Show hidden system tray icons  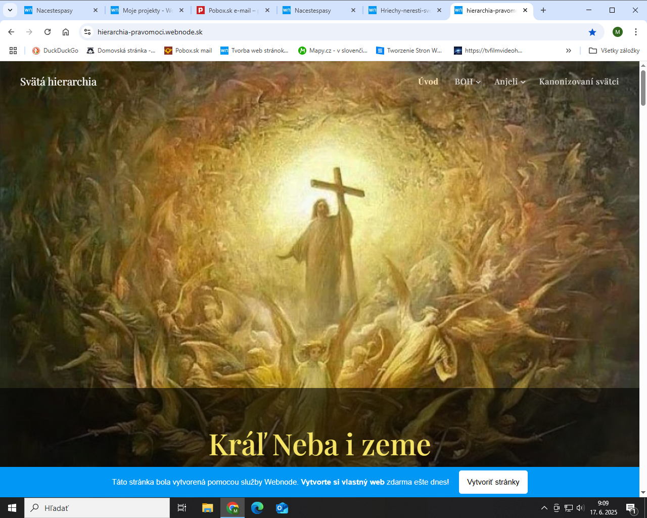pyautogui.click(x=544, y=508)
